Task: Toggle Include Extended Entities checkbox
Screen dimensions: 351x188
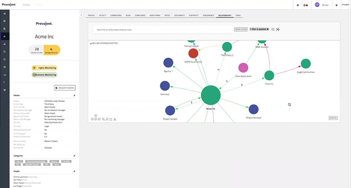Action: click(x=90, y=44)
